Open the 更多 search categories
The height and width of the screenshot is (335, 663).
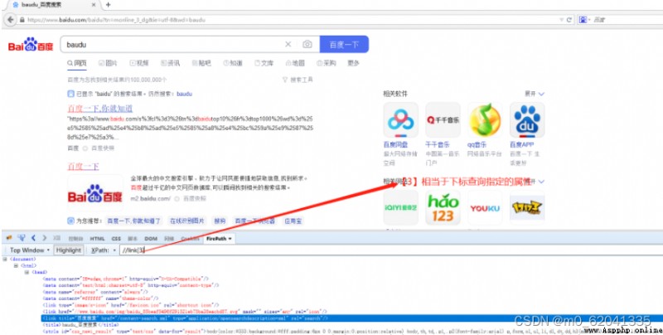pyautogui.click(x=354, y=63)
